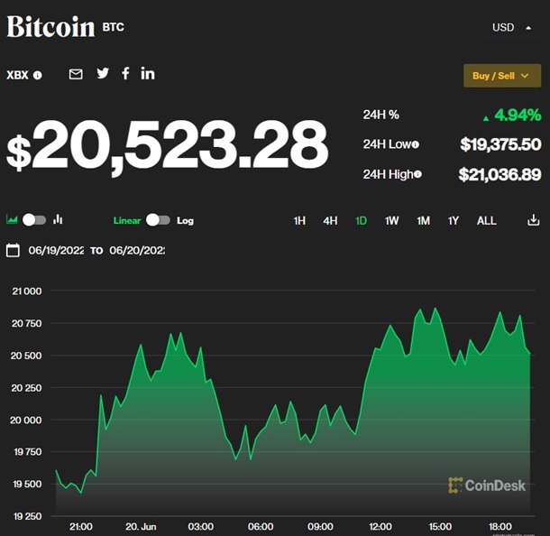
Task: Select the 1H time range
Action: pyautogui.click(x=300, y=220)
